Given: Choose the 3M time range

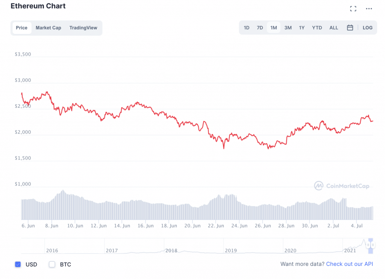Looking at the screenshot, I should click(x=288, y=28).
